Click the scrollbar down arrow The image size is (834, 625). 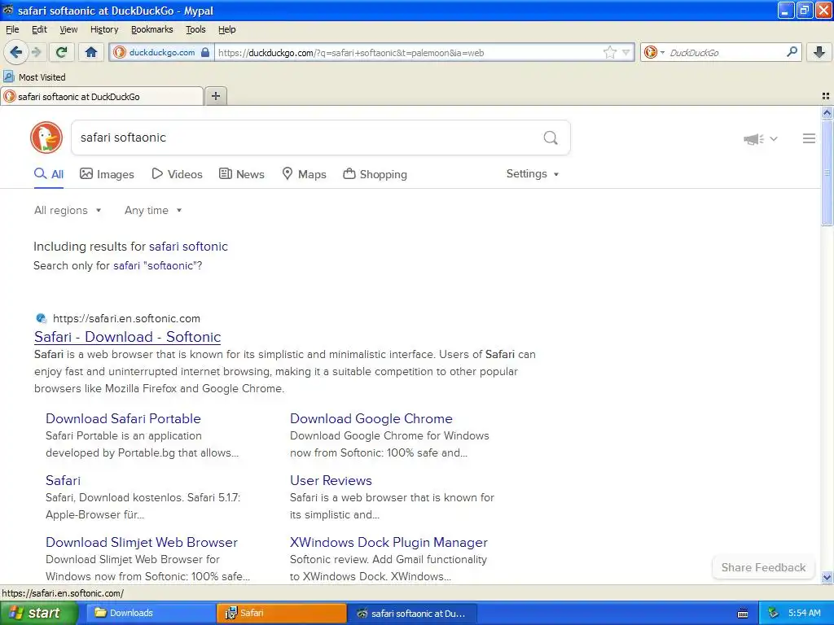click(x=827, y=577)
